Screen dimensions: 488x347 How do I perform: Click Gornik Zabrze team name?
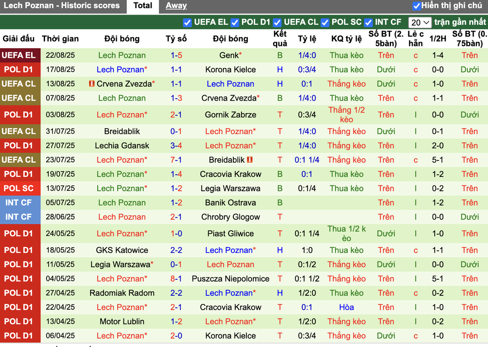coord(231,115)
